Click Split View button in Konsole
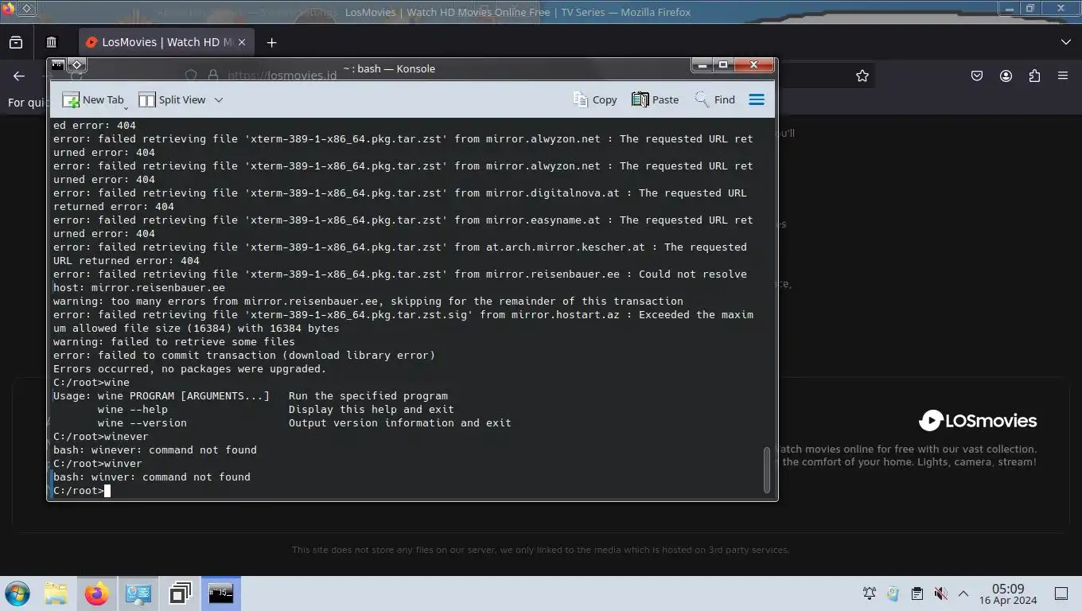The height and width of the screenshot is (611, 1082). pos(172,99)
